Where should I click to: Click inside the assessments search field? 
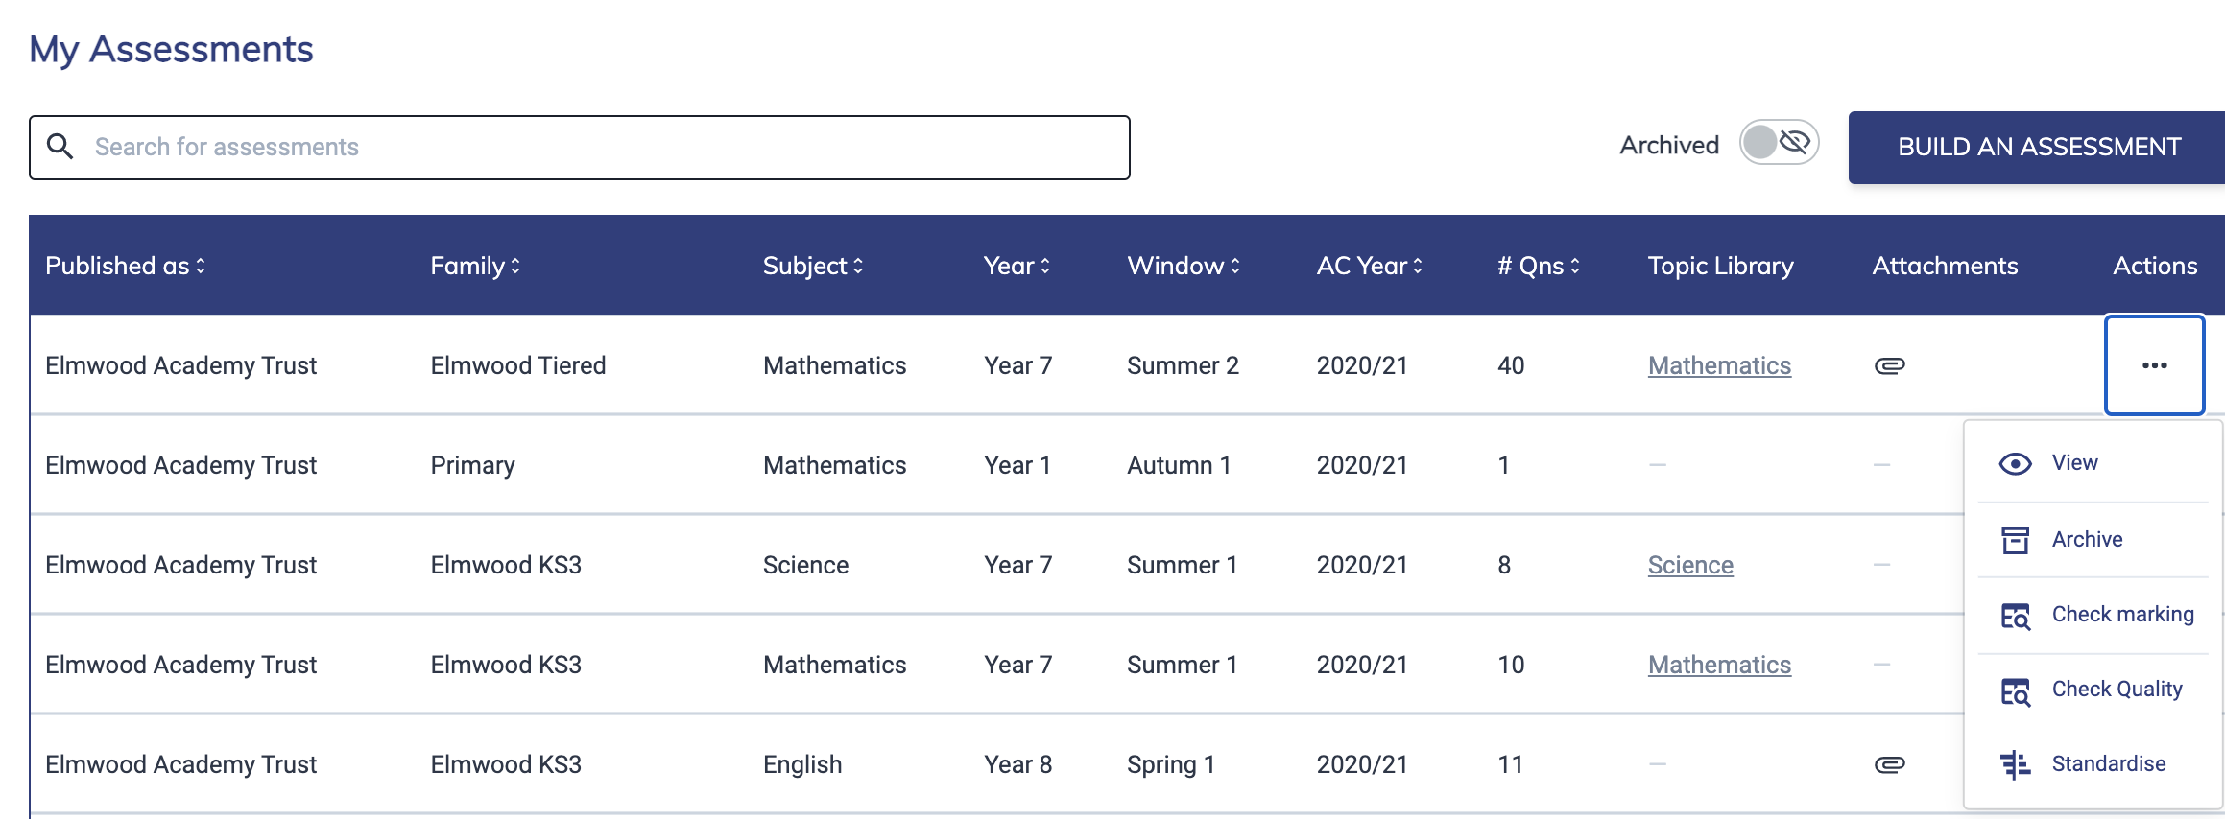(576, 147)
